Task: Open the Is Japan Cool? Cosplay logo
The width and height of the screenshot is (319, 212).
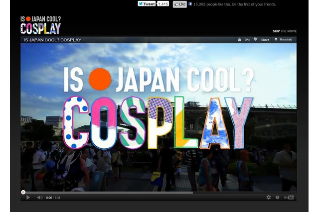Action: point(41,25)
